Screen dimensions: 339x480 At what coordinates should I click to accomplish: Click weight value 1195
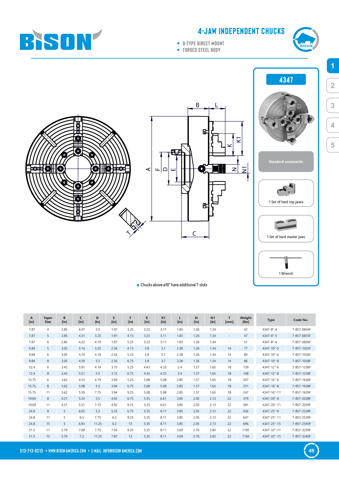pyautogui.click(x=246, y=430)
